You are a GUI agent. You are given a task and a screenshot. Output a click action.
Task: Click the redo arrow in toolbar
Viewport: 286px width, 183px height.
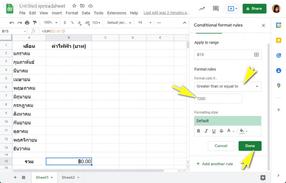point(19,23)
